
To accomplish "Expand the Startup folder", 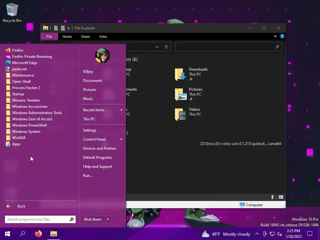I will pyautogui.click(x=15, y=94).
